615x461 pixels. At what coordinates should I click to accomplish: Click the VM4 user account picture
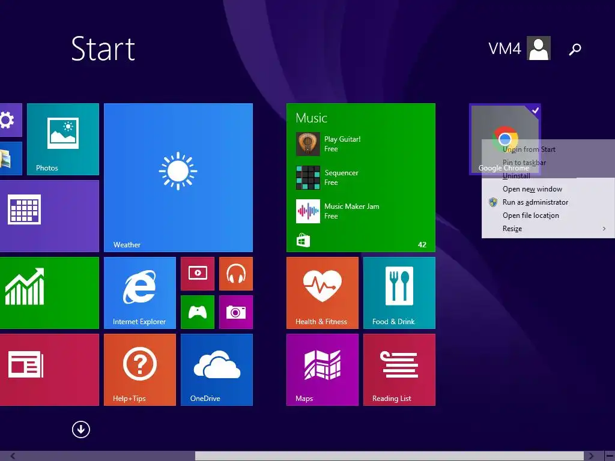pos(539,48)
